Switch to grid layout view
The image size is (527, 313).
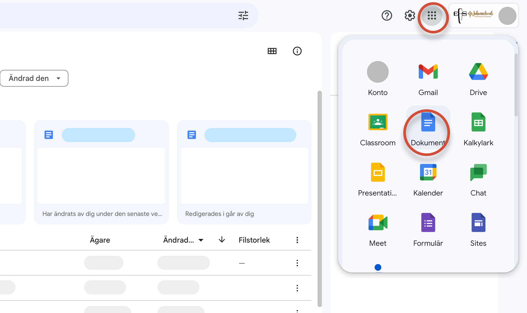pyautogui.click(x=272, y=51)
